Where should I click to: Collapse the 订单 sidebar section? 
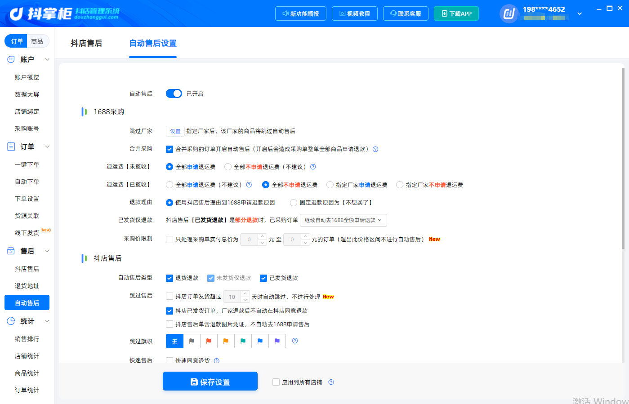click(x=47, y=147)
